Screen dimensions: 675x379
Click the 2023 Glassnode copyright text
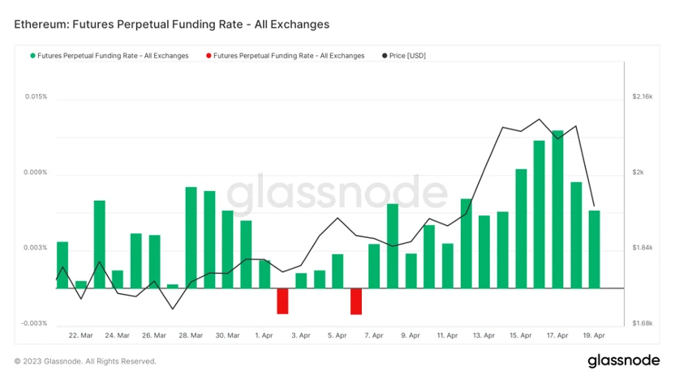85,361
